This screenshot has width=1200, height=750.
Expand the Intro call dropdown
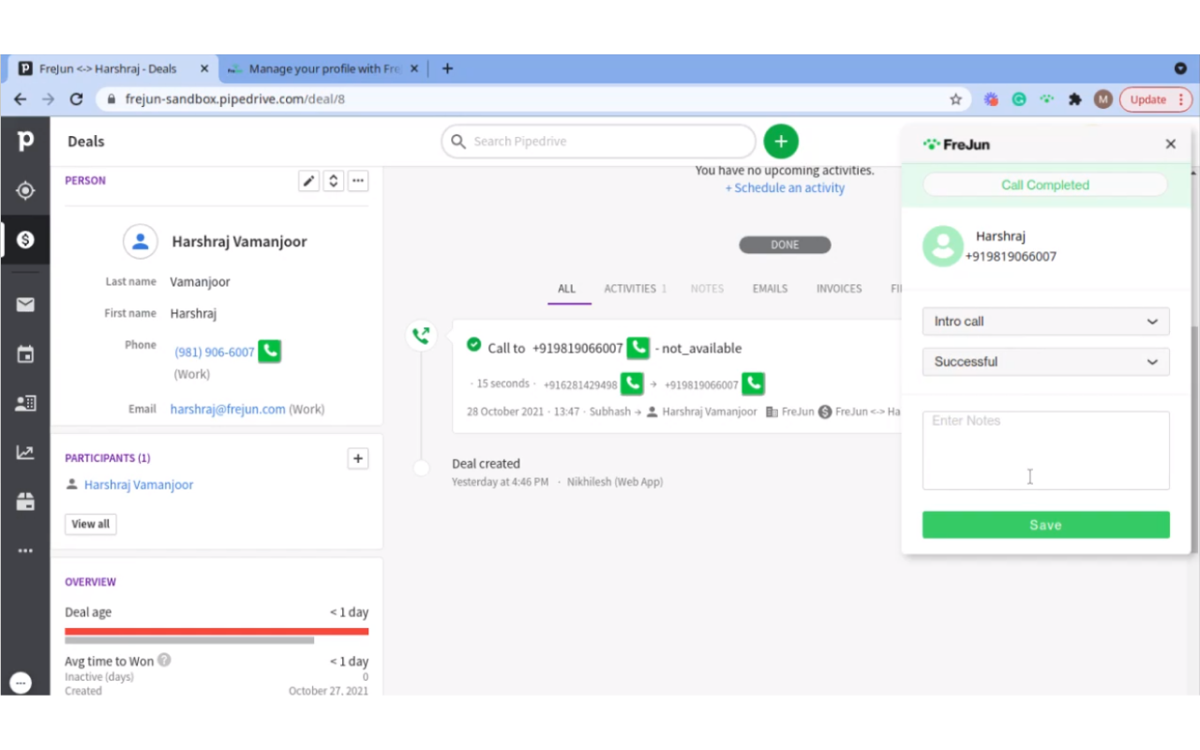pos(1045,322)
